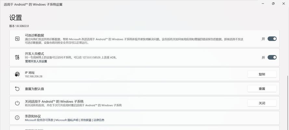
Task: Select the IP value 192.168.206.28
Action: [x=33, y=76]
